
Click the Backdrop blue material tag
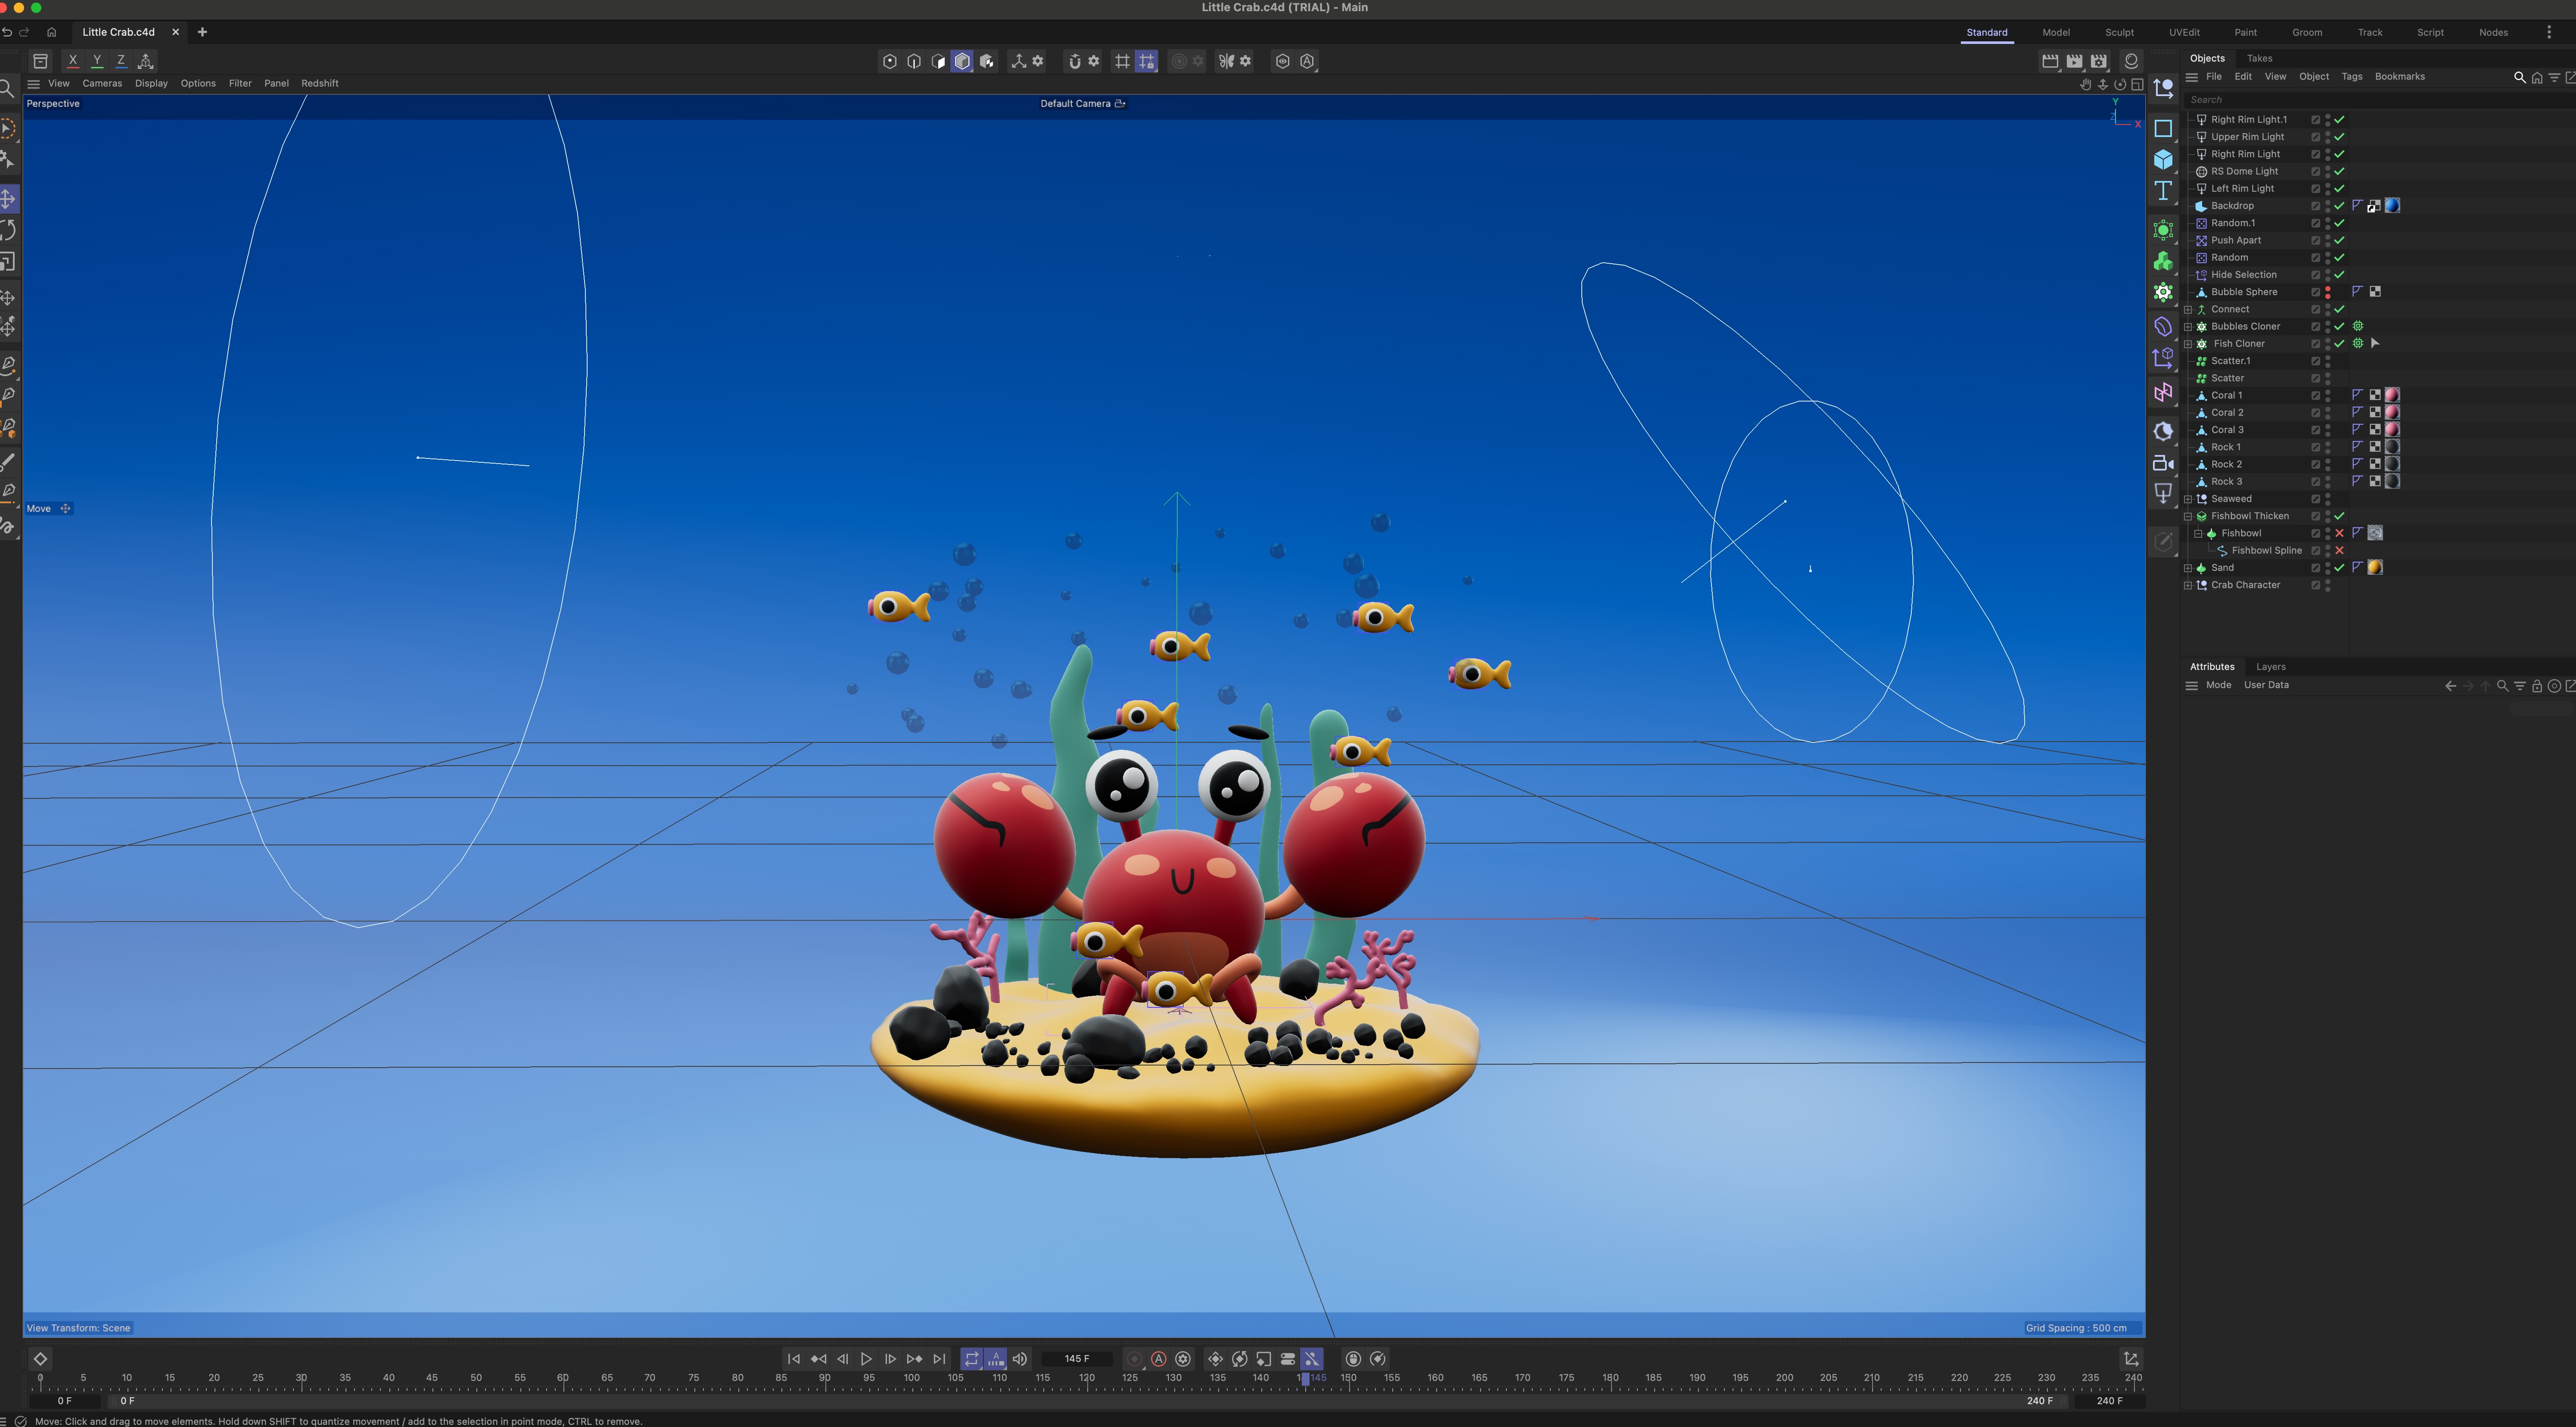(2392, 206)
